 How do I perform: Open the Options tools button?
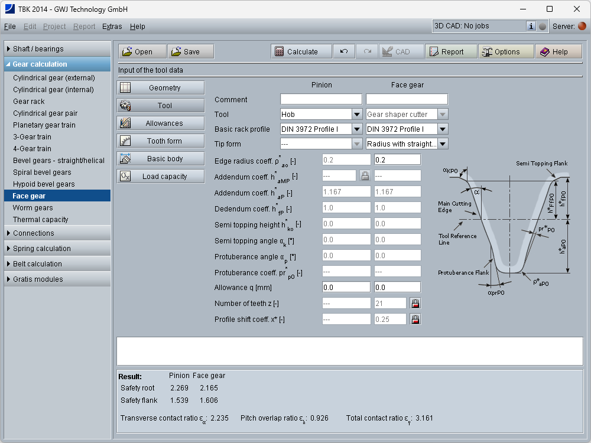tap(500, 52)
